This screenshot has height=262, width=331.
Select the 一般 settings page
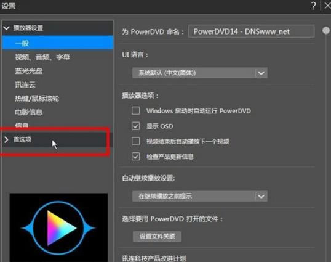point(57,43)
